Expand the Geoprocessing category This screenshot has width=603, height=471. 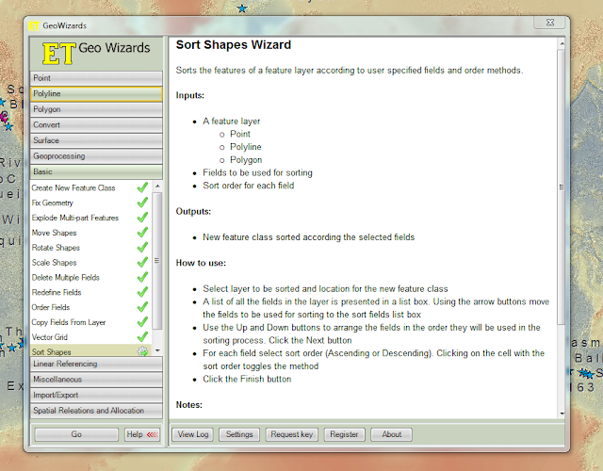96,156
